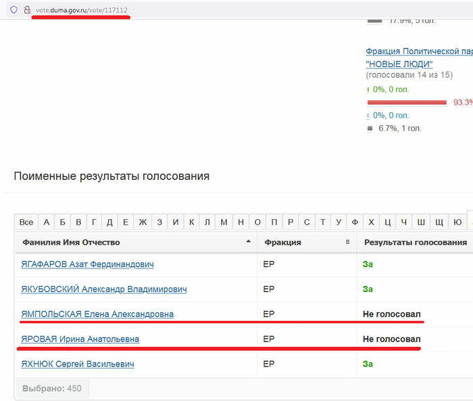Filter names by letter Я-adjacent tab Ю
The height and width of the screenshot is (401, 473).
(457, 222)
